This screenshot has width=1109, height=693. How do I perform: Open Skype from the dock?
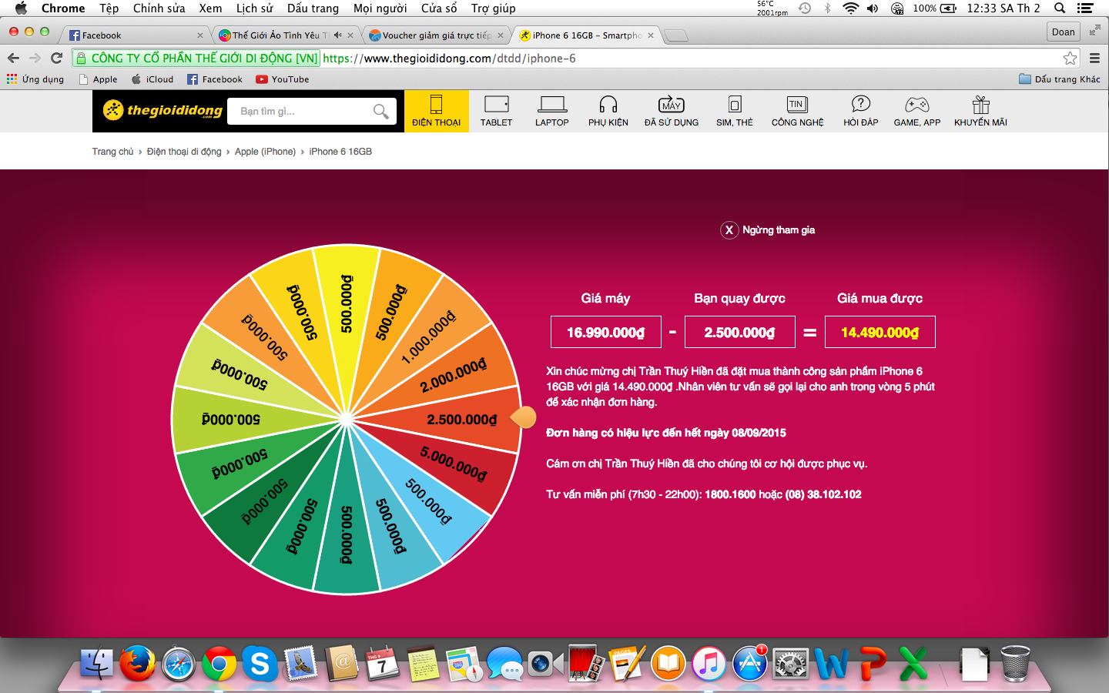tap(260, 663)
